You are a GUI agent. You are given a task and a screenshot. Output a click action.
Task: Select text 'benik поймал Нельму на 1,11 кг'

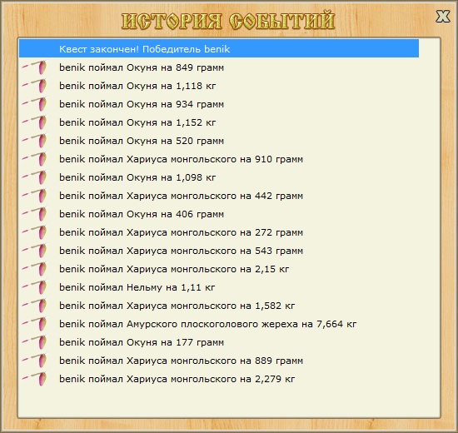click(x=137, y=287)
